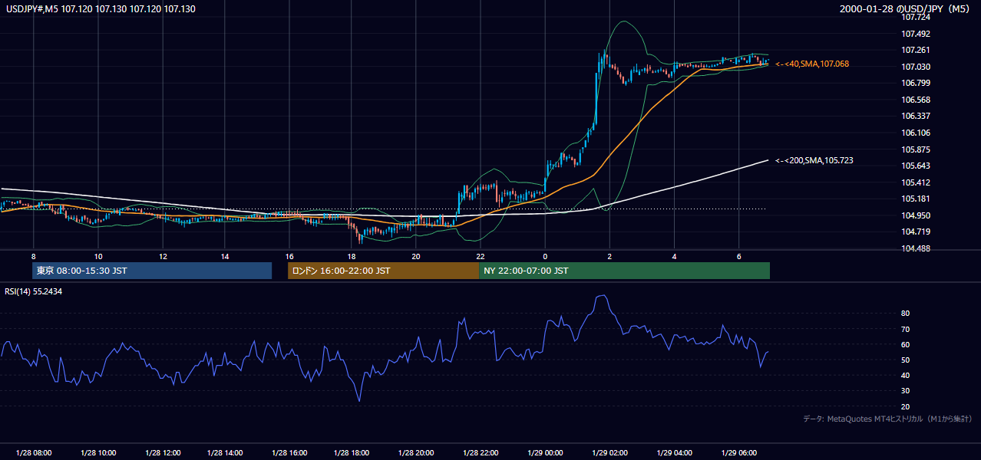Click hour tick '10' below price chart
The image size is (981, 460).
pyautogui.click(x=97, y=256)
